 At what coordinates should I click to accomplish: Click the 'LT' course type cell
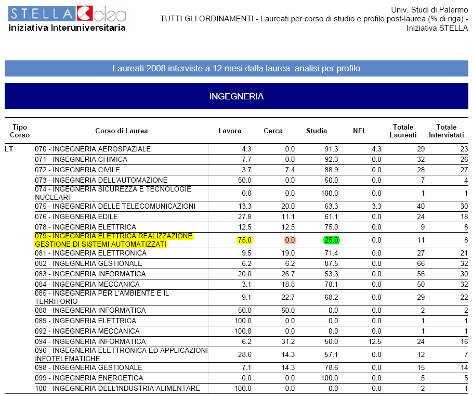click(x=9, y=149)
